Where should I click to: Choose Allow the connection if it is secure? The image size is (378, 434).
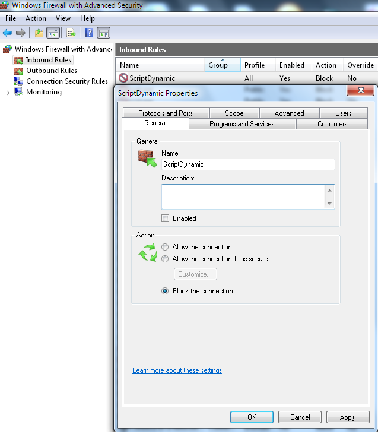[x=165, y=259]
